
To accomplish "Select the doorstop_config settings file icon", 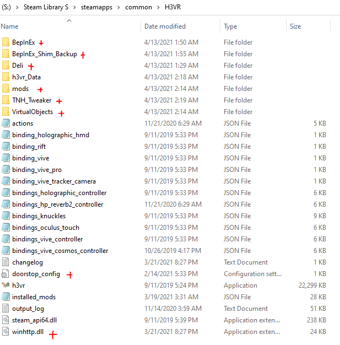I will pyautogui.click(x=5, y=274).
